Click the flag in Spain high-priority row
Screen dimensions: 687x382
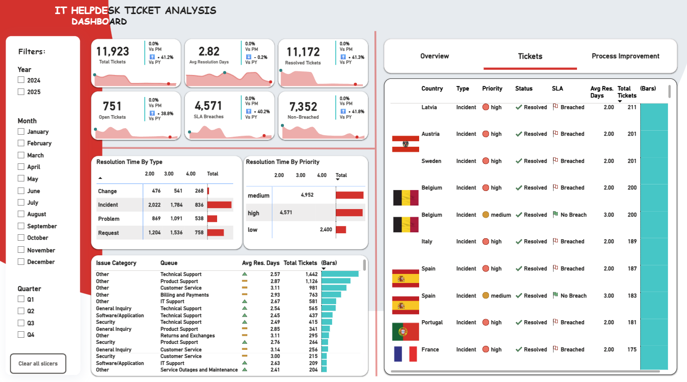[x=406, y=278]
